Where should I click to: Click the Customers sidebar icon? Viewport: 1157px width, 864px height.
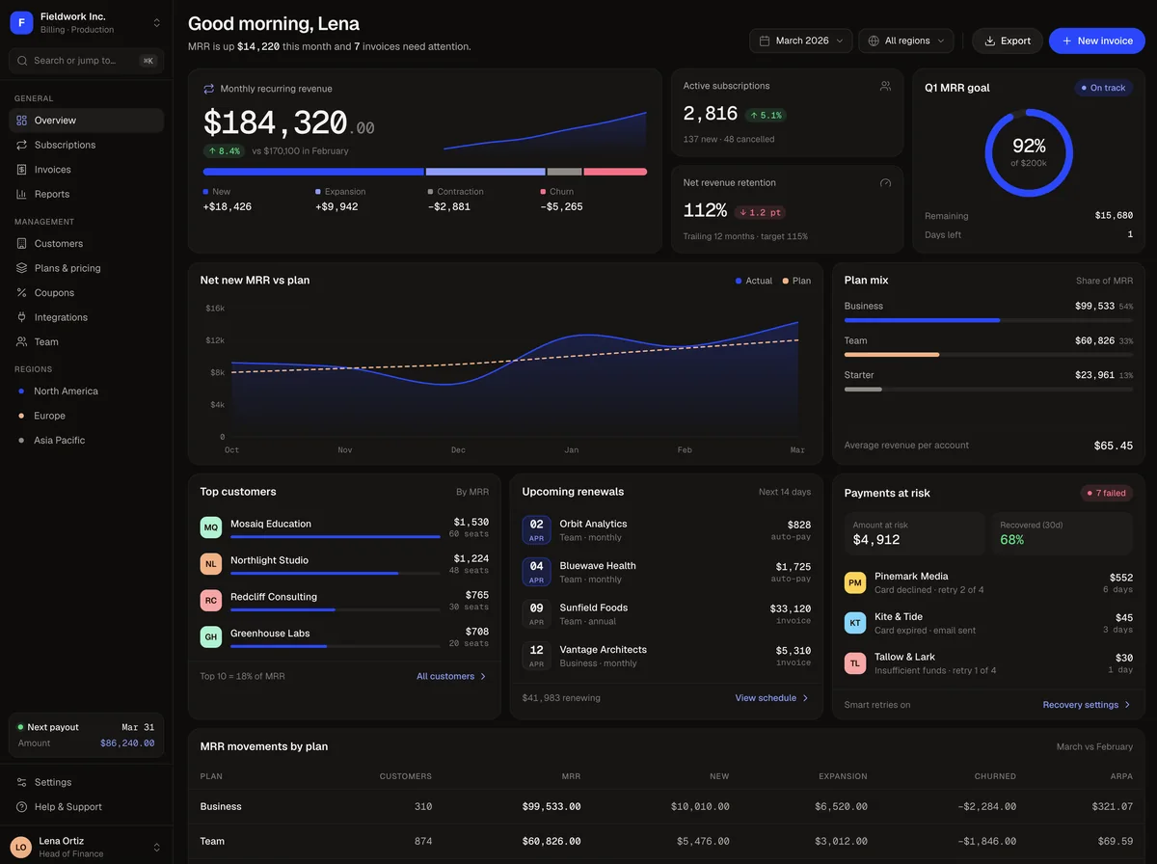pos(22,244)
